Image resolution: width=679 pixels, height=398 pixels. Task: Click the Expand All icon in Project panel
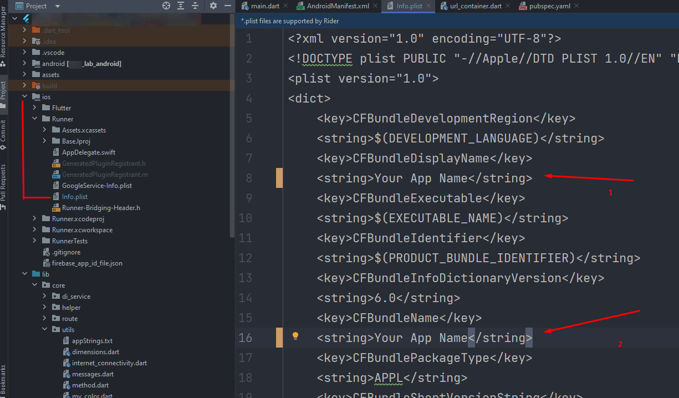180,6
